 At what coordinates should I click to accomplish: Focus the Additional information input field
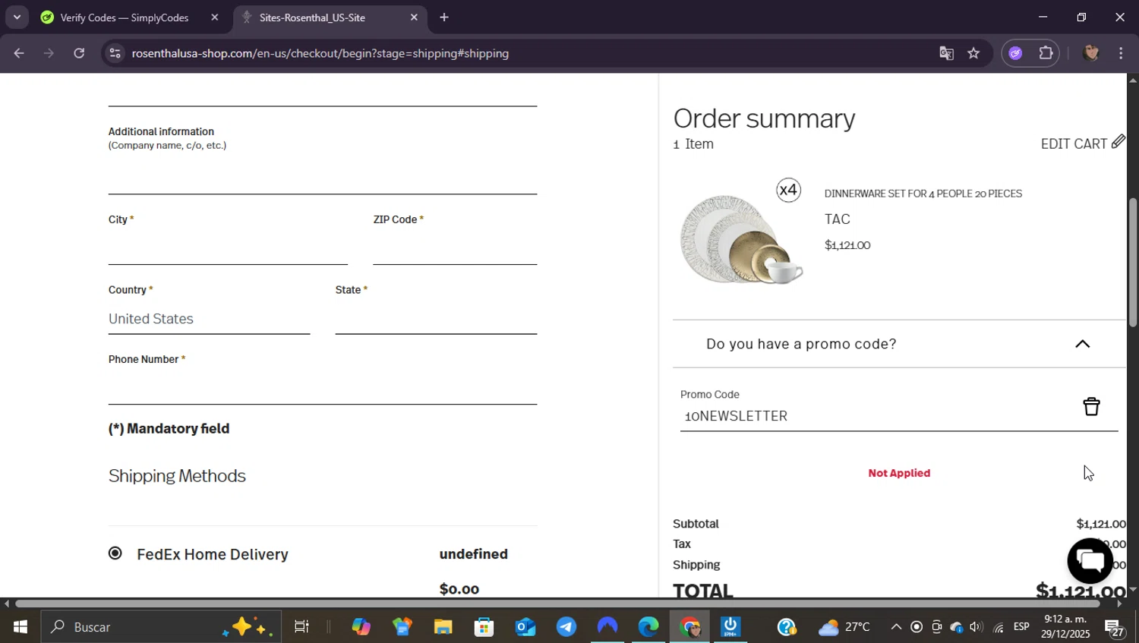[x=323, y=178]
